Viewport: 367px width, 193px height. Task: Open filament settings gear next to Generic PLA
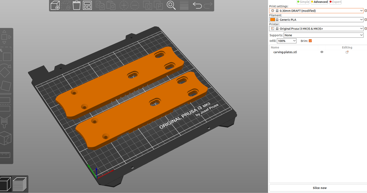366,20
